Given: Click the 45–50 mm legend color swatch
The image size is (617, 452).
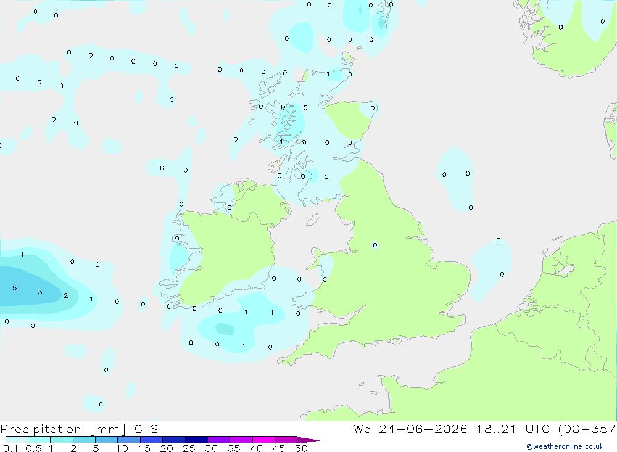Looking at the screenshot, I should (286, 440).
